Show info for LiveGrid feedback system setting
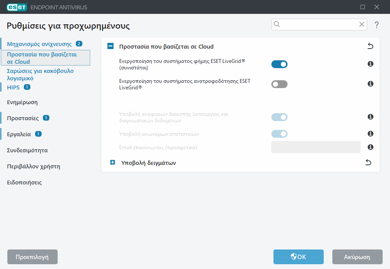The height and width of the screenshot is (269, 390). 370,84
